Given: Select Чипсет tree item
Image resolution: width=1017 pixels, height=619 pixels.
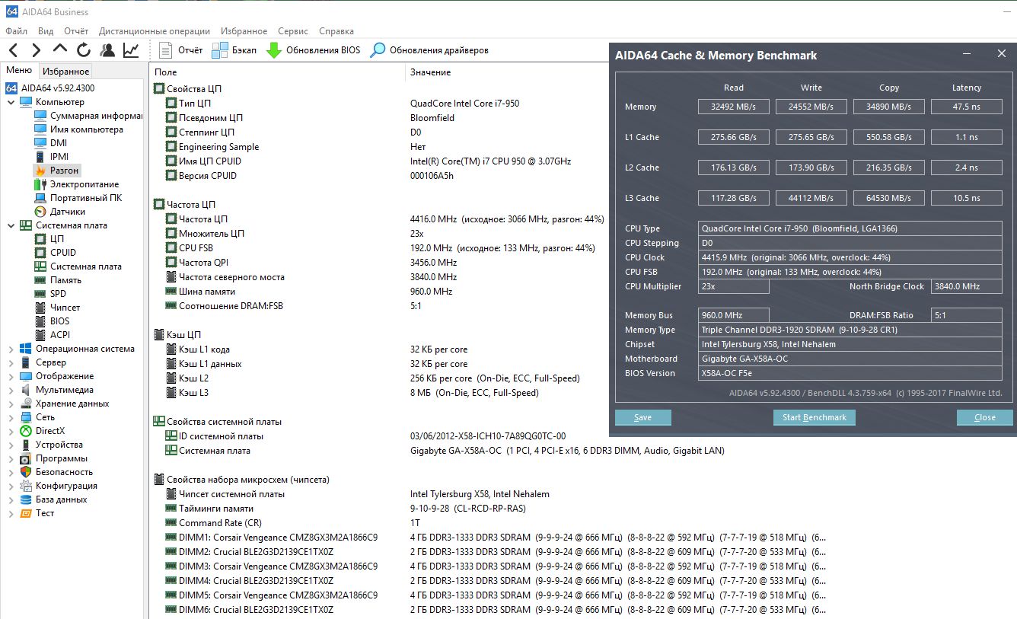Looking at the screenshot, I should coord(58,308).
